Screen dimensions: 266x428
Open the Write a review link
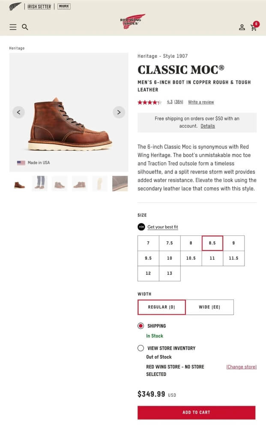coord(201,102)
